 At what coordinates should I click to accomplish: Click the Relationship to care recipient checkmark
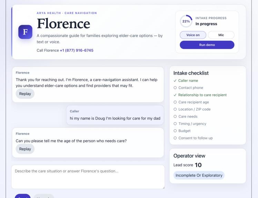tap(175, 95)
